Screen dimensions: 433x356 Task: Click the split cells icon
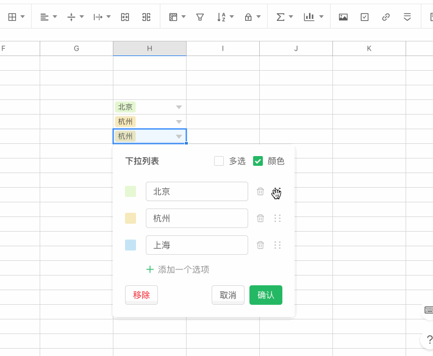146,17
